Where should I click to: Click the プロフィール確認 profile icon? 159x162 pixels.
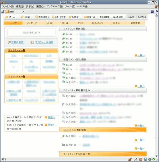point(32,42)
